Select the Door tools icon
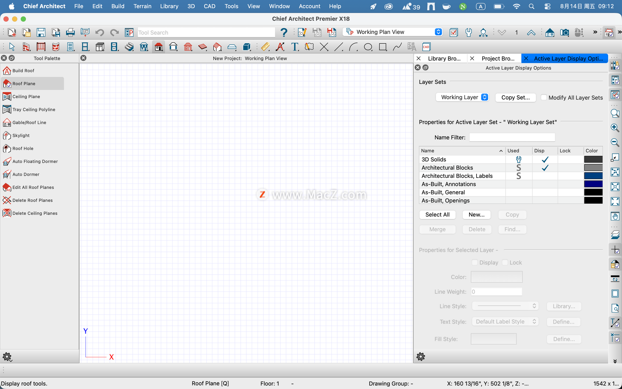Image resolution: width=622 pixels, height=389 pixels. pos(70,47)
